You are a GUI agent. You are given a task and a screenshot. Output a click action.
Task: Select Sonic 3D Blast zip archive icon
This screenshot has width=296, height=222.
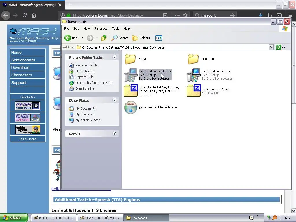tap(131, 90)
